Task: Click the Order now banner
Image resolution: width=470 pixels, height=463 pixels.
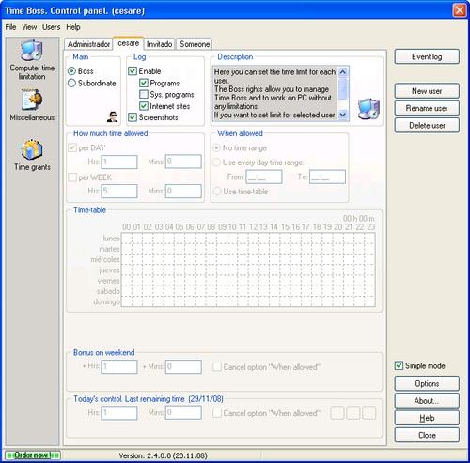Action: click(32, 455)
